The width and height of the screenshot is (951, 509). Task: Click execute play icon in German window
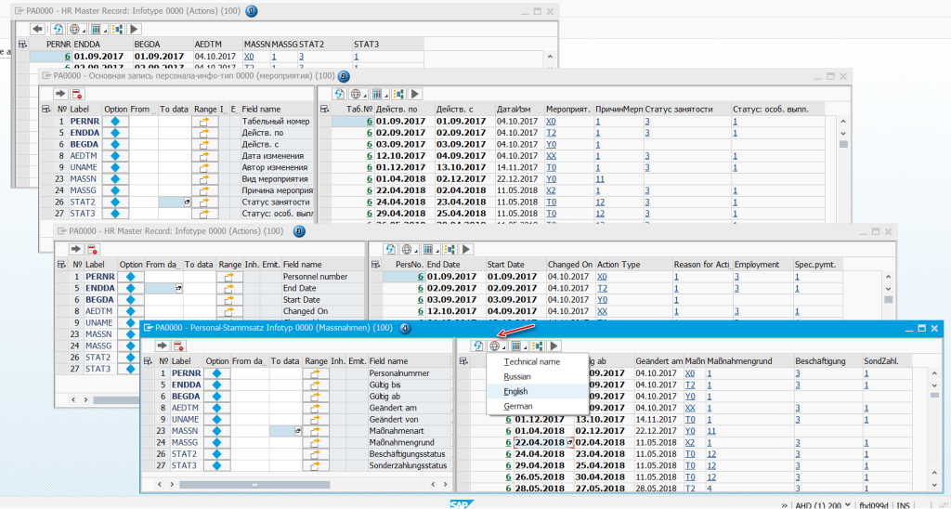click(x=554, y=346)
